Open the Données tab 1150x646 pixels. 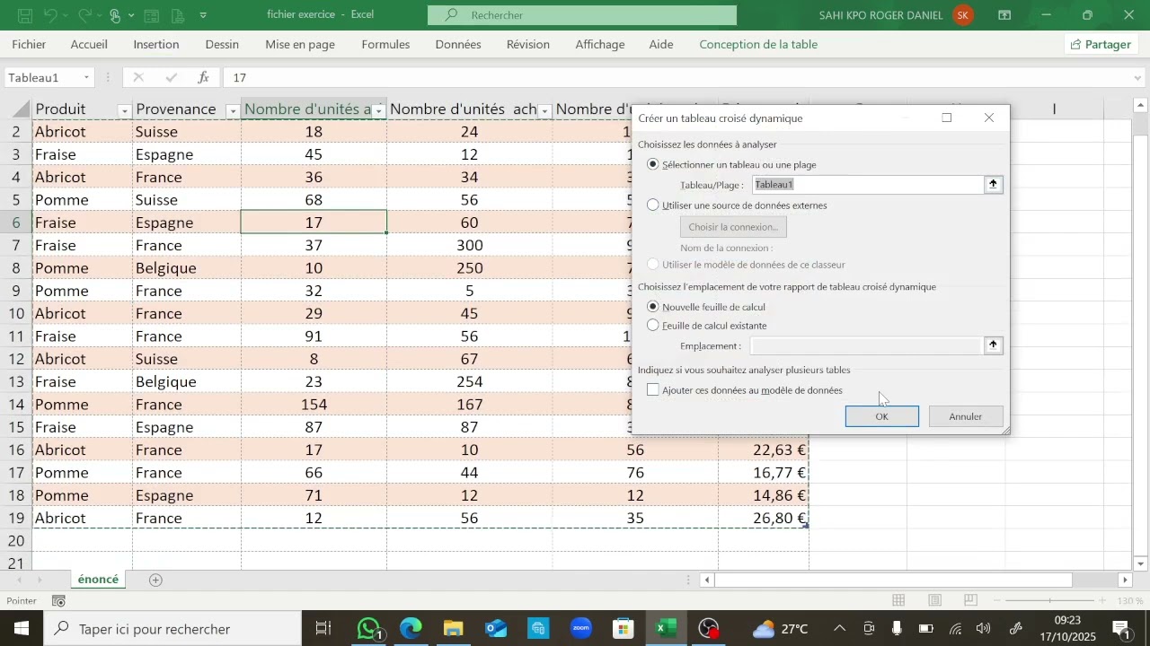(x=458, y=44)
